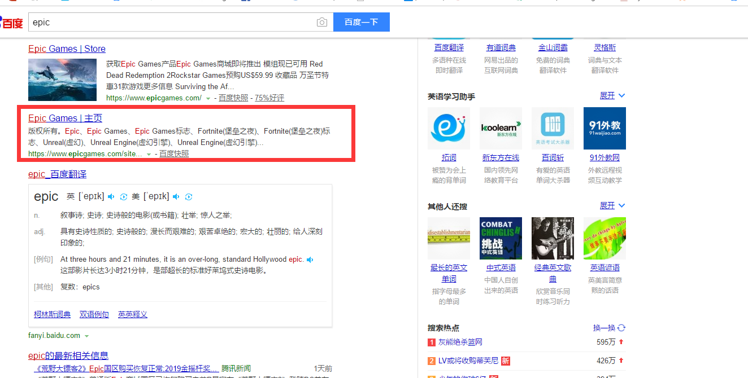Switch to the 双语例句 tab
The image size is (748, 378).
(x=94, y=314)
